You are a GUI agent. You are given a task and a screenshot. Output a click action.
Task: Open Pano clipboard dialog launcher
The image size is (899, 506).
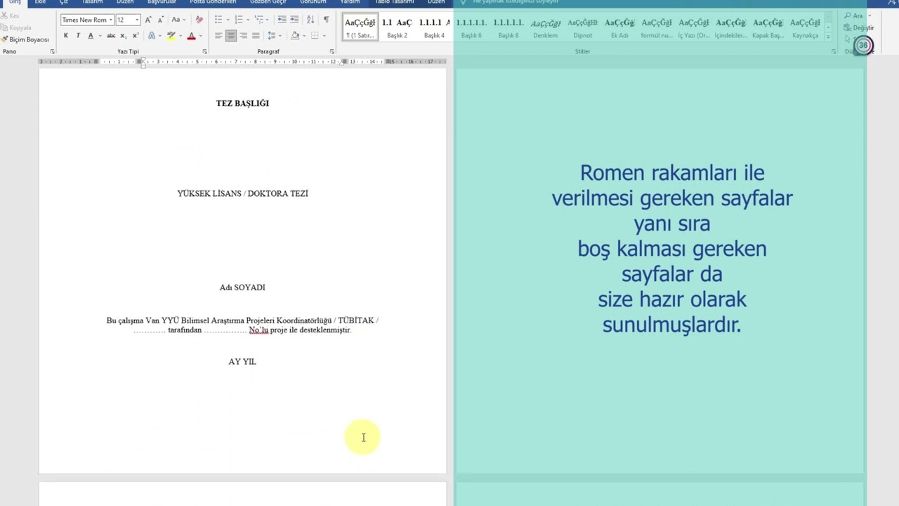click(x=52, y=52)
